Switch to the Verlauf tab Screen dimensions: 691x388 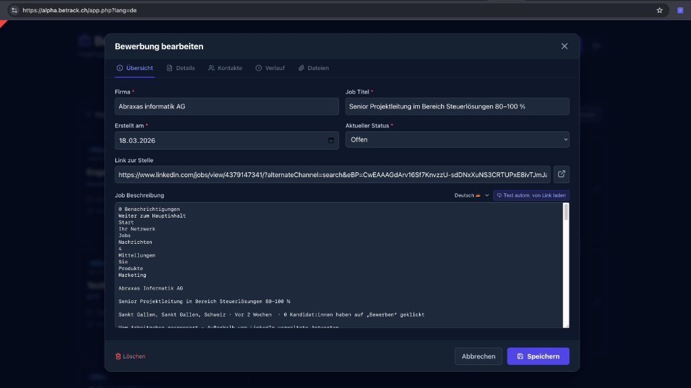point(270,68)
